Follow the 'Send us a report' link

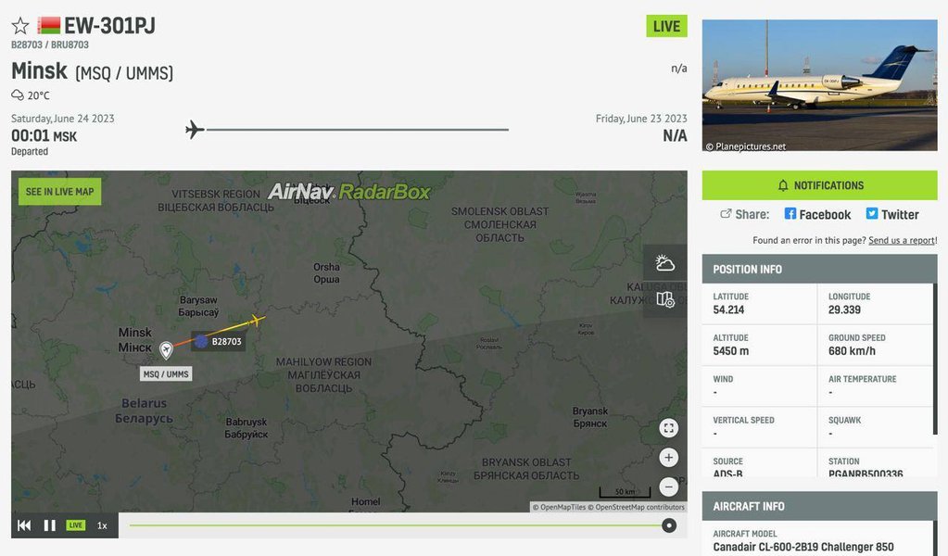902,241
